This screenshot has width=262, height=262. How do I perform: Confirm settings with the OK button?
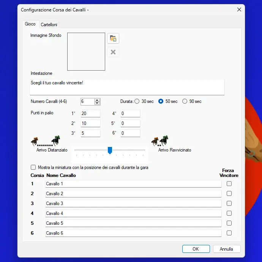point(196,249)
